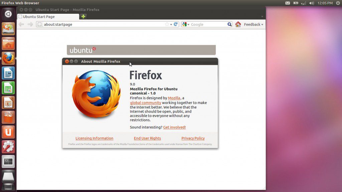Open LibreOffice Impress from the launcher
342x192 pixels.
point(8,103)
